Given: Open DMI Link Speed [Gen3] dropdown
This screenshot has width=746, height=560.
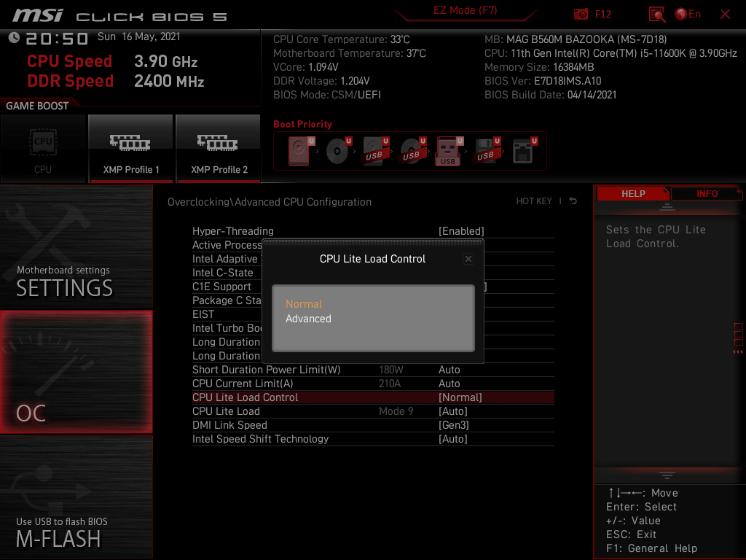Looking at the screenshot, I should [453, 425].
